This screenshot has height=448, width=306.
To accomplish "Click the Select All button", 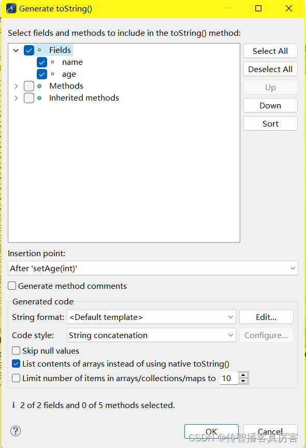I will (270, 51).
